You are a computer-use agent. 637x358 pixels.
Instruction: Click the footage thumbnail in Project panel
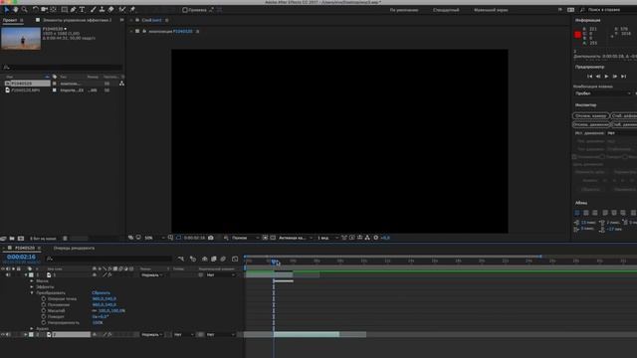[x=21, y=38]
